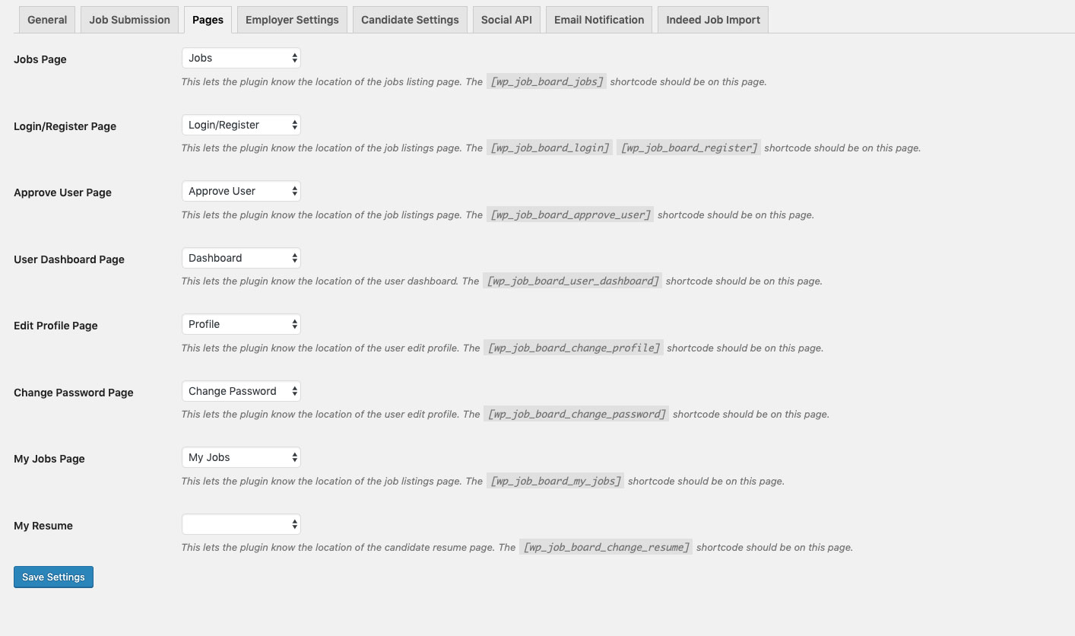1075x636 pixels.
Task: Open the Job Submission tab
Action: tap(129, 20)
